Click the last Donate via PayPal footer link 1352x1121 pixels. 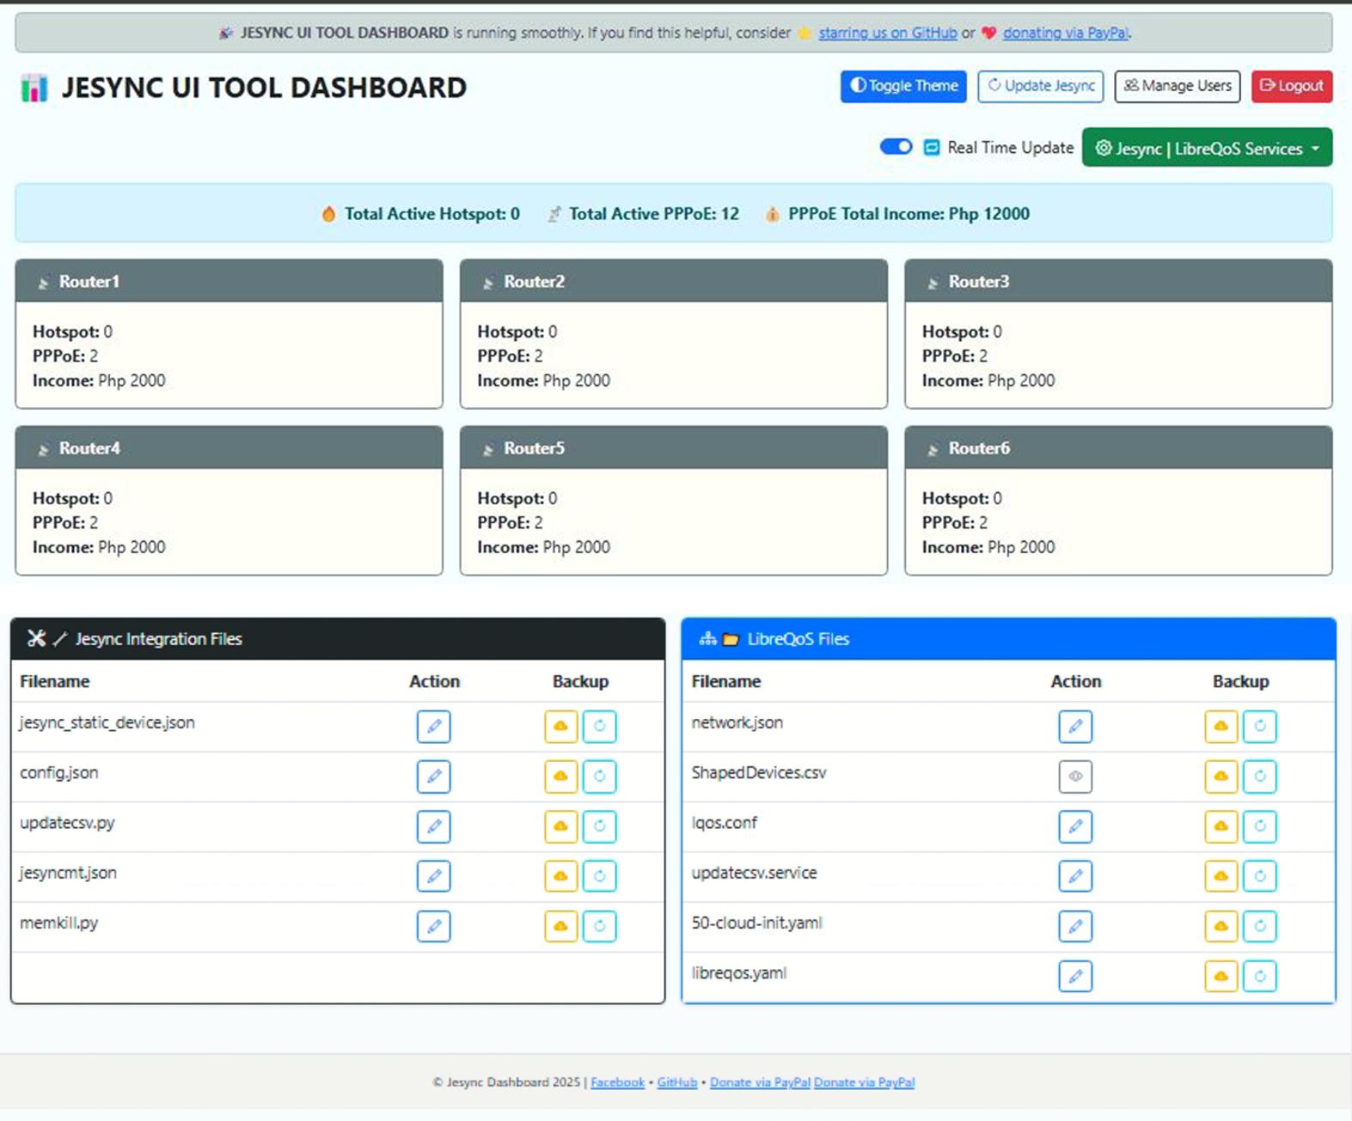point(864,1082)
